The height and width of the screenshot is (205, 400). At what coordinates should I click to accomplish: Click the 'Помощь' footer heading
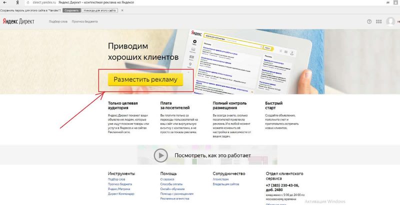pyautogui.click(x=168, y=174)
